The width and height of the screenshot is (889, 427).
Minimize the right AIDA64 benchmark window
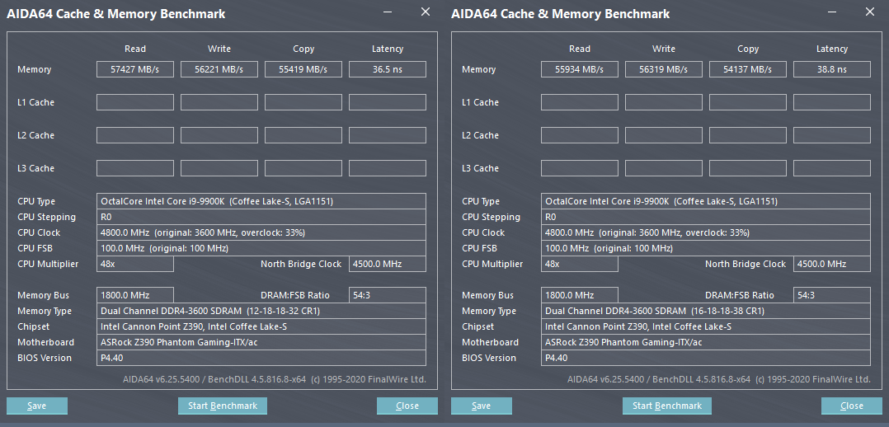click(x=833, y=12)
